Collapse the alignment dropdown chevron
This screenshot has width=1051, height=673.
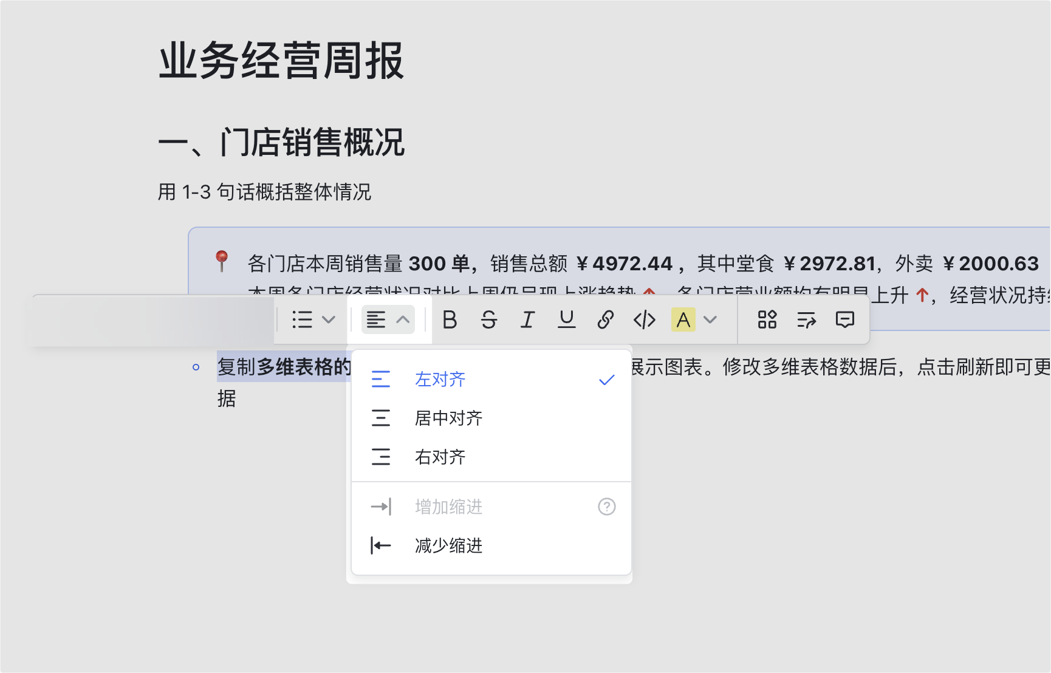(402, 319)
